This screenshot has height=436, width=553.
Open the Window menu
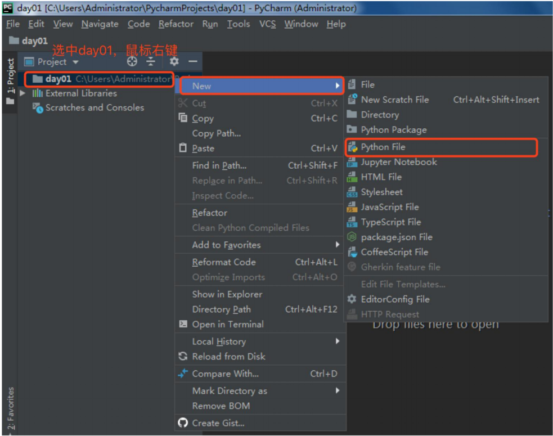point(301,24)
